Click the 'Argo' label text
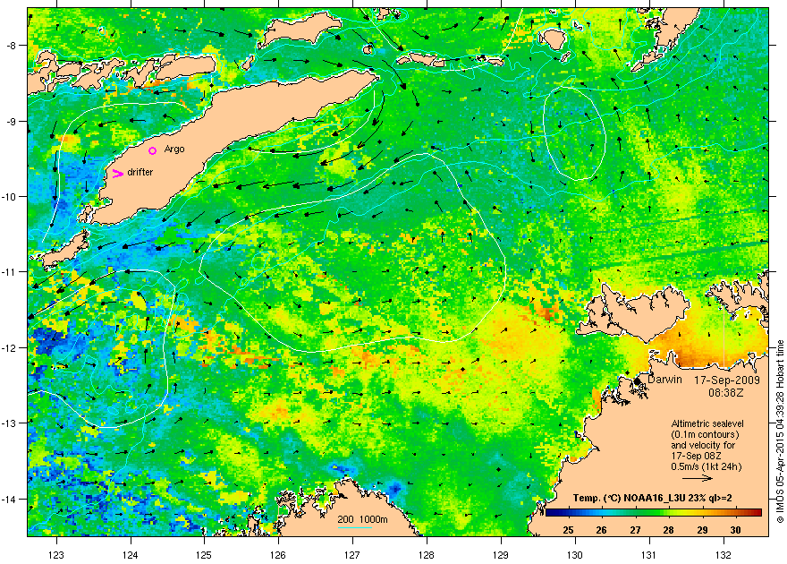 (174, 150)
